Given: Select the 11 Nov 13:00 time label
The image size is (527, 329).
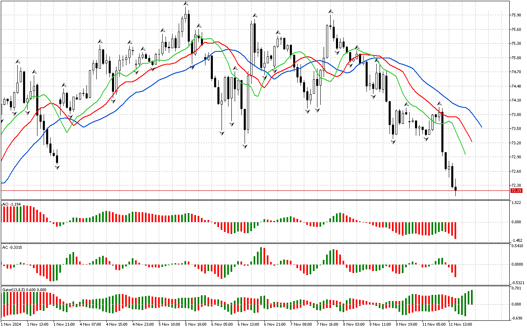Looking at the screenshot, I should click(x=460, y=324).
